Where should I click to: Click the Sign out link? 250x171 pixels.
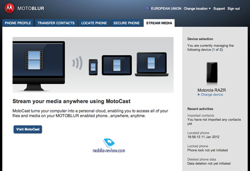pyautogui.click(x=233, y=8)
